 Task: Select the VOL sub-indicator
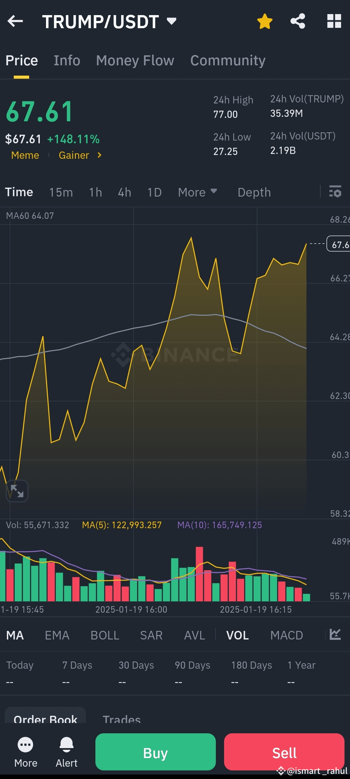(237, 635)
